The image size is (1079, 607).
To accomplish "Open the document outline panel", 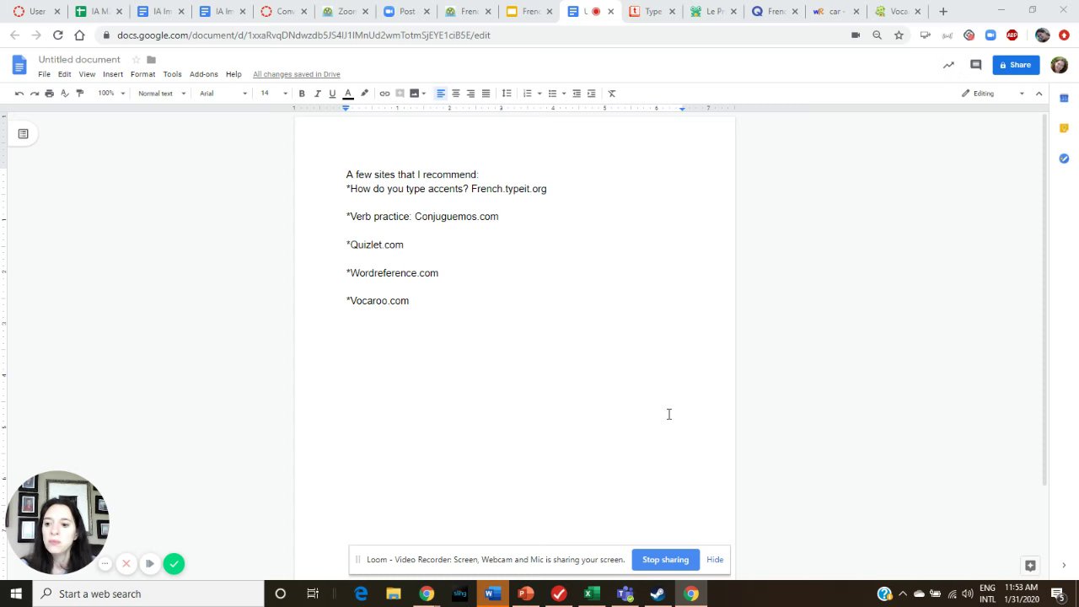I will (24, 133).
